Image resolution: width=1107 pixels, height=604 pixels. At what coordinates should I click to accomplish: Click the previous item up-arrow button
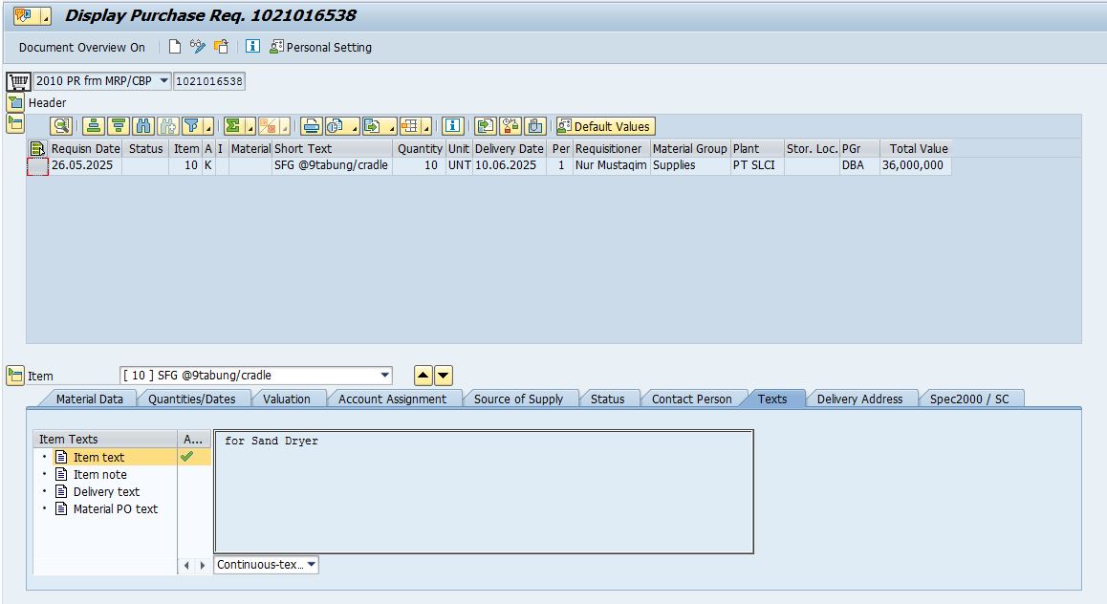tap(423, 376)
